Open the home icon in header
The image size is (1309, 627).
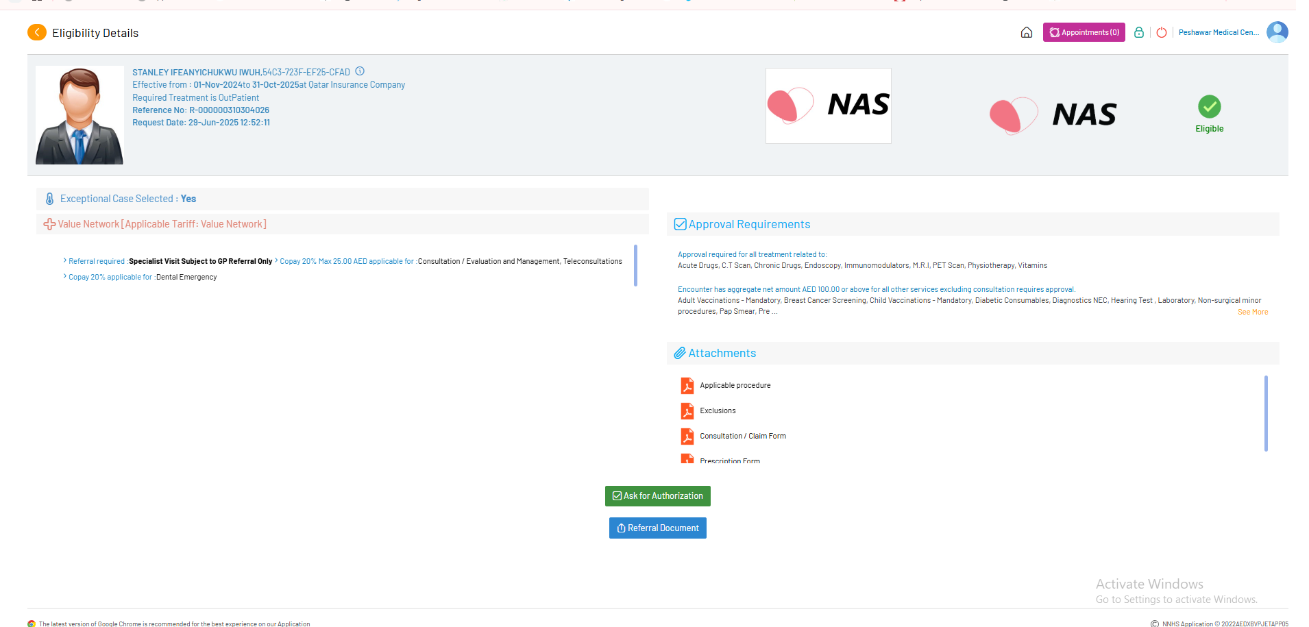point(1026,32)
